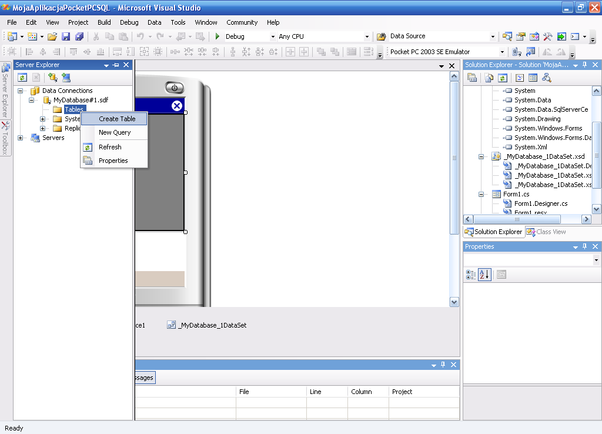This screenshot has width=602, height=434.
Task: Toggle Categorized view in Properties panel
Action: 471,275
